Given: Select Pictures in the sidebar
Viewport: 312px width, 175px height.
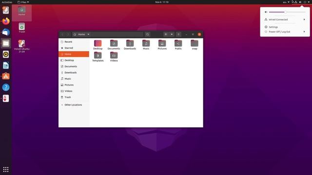Looking at the screenshot, I should [x=74, y=85].
